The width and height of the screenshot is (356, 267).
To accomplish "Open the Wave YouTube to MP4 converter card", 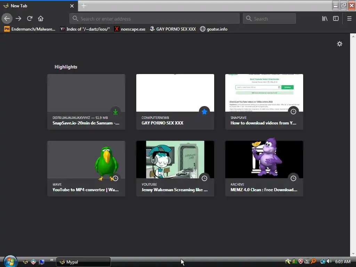I will [x=86, y=169].
